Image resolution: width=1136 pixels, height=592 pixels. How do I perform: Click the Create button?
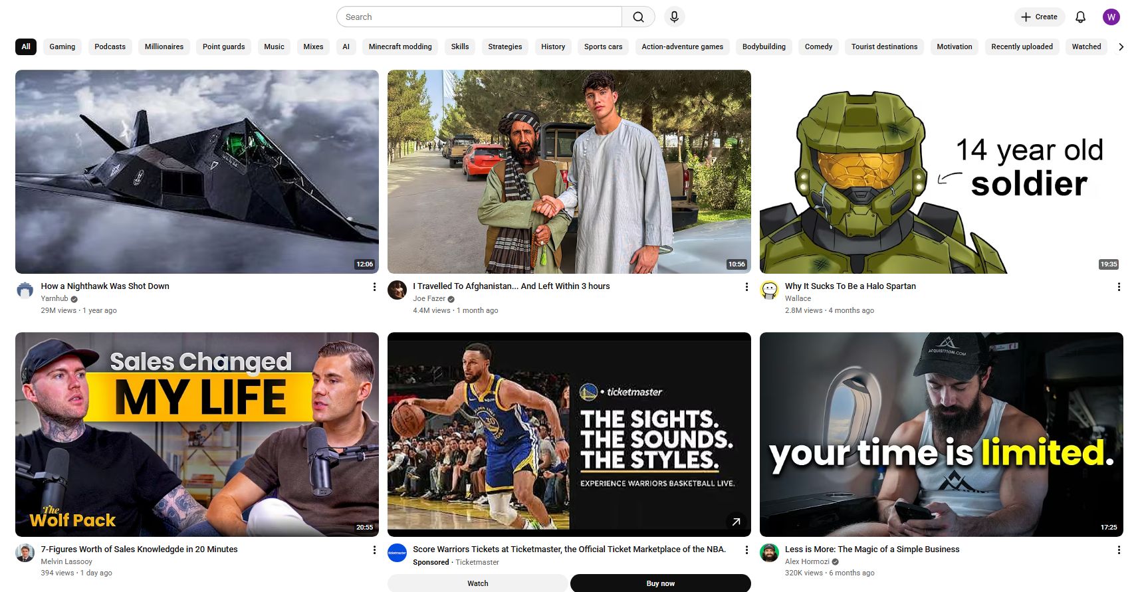1040,17
